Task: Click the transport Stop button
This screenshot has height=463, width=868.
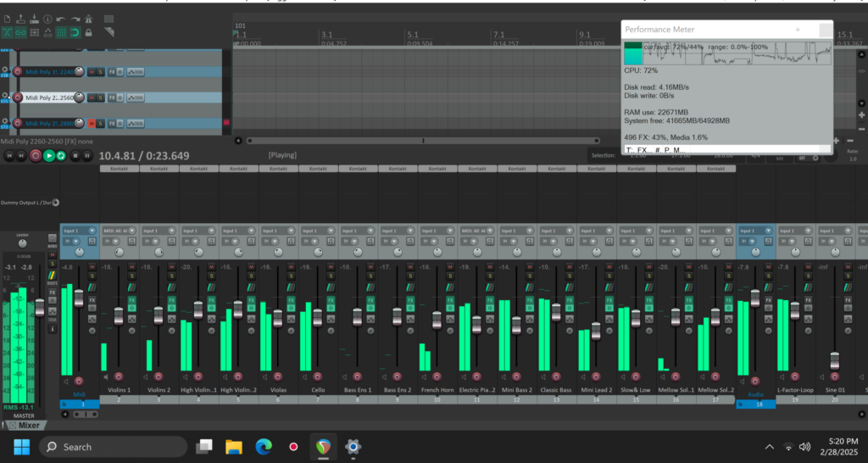Action: pyautogui.click(x=75, y=156)
